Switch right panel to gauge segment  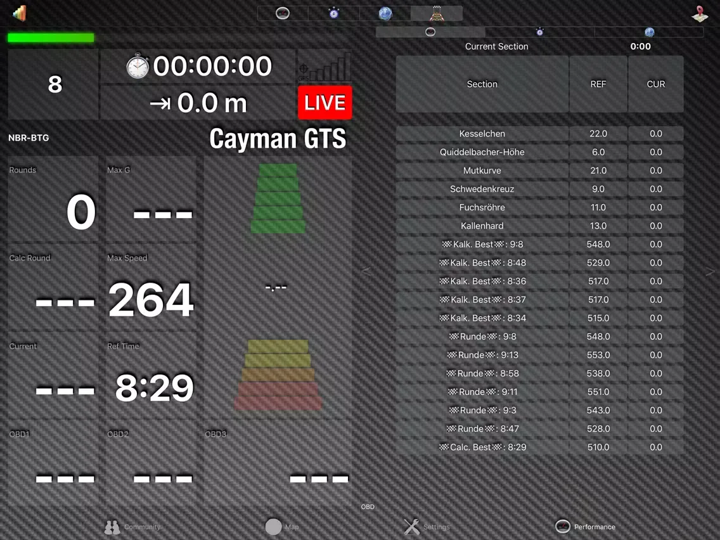coord(430,32)
